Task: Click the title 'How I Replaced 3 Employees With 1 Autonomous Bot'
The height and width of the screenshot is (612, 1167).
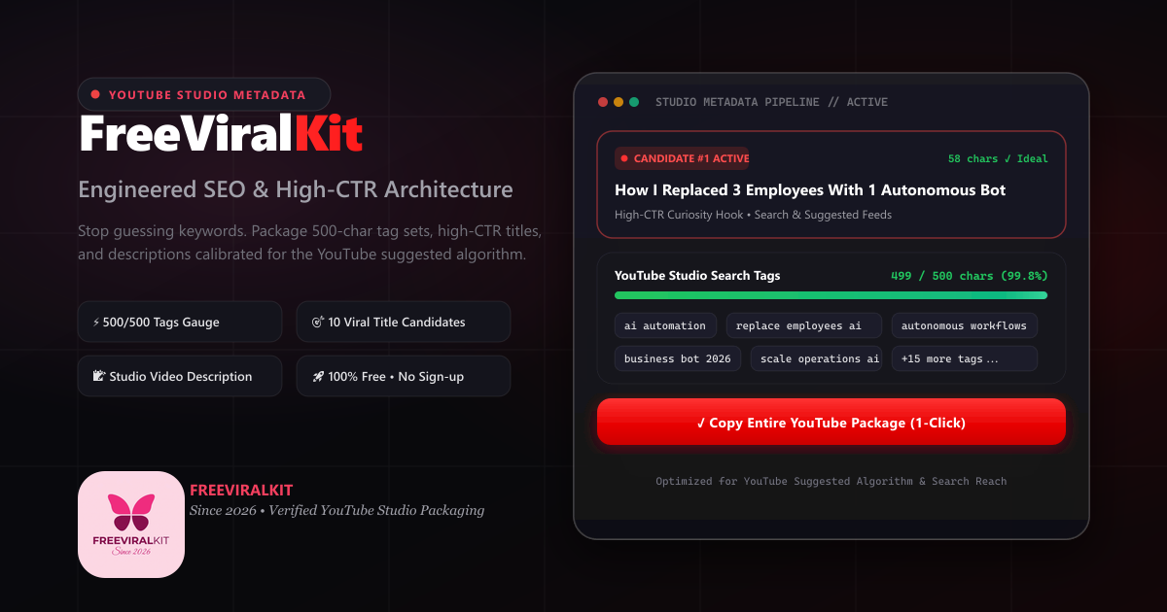Action: pos(810,190)
